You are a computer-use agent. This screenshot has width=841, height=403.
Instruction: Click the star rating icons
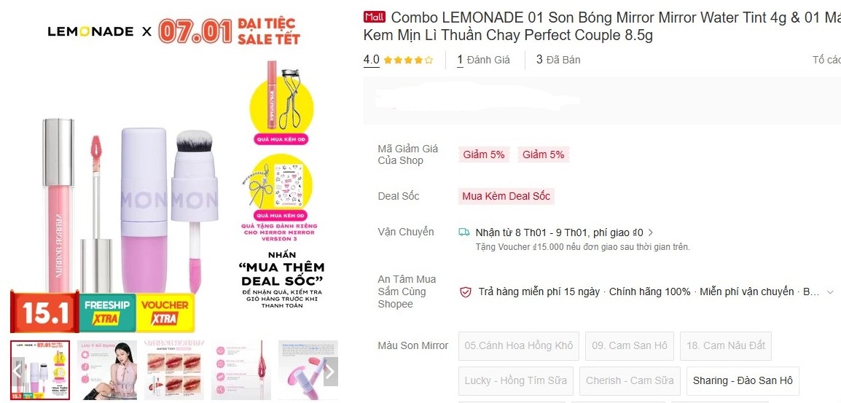pos(408,60)
